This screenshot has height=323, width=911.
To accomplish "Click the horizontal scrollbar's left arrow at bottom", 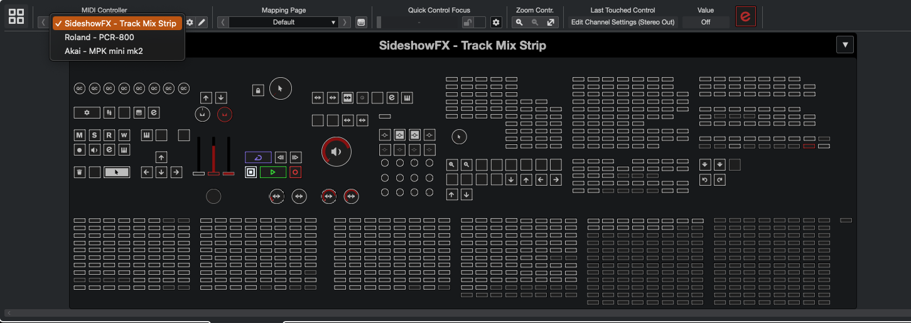I will [x=8, y=312].
